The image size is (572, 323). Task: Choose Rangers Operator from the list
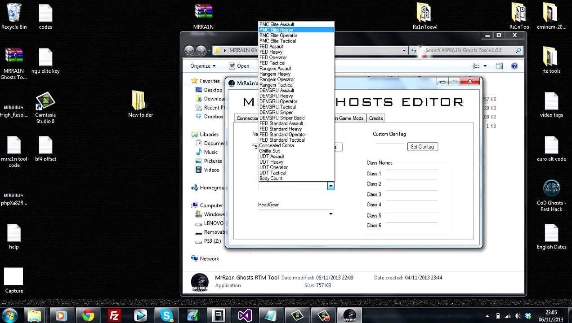pos(296,79)
